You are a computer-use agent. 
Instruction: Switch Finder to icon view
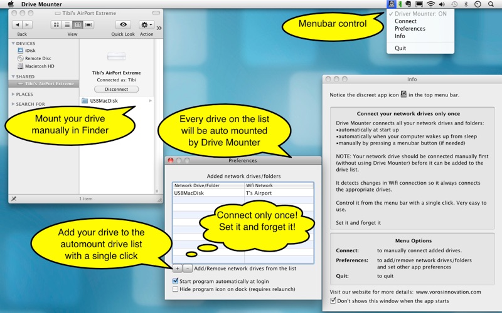coord(56,24)
